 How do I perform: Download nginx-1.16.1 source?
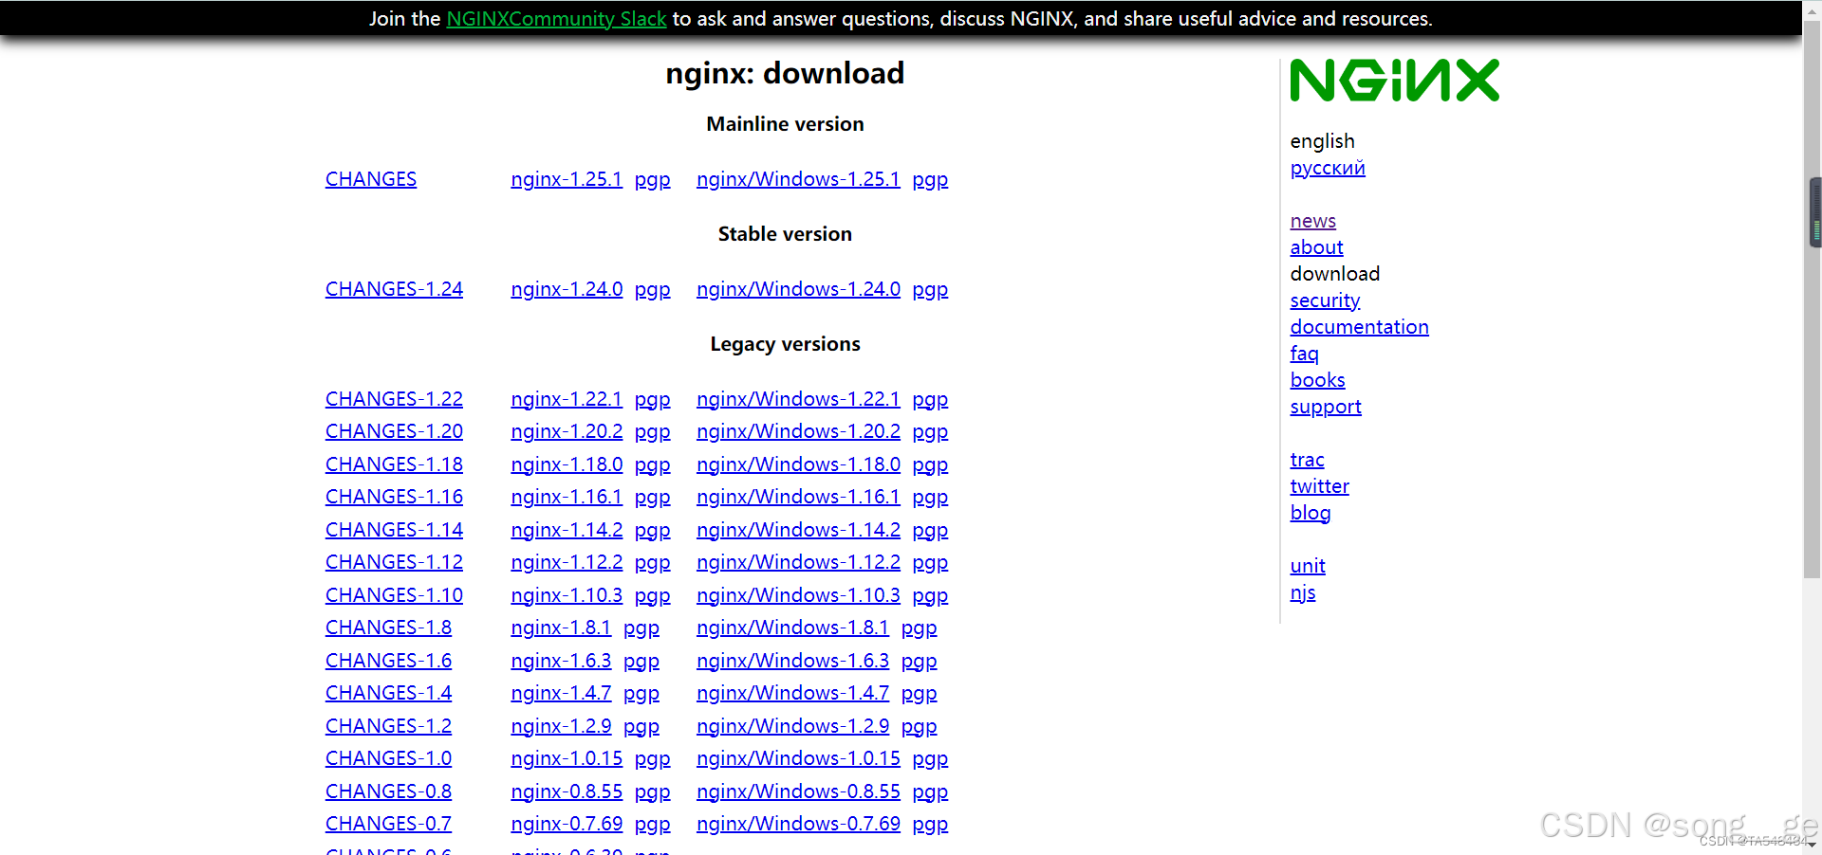[567, 497]
